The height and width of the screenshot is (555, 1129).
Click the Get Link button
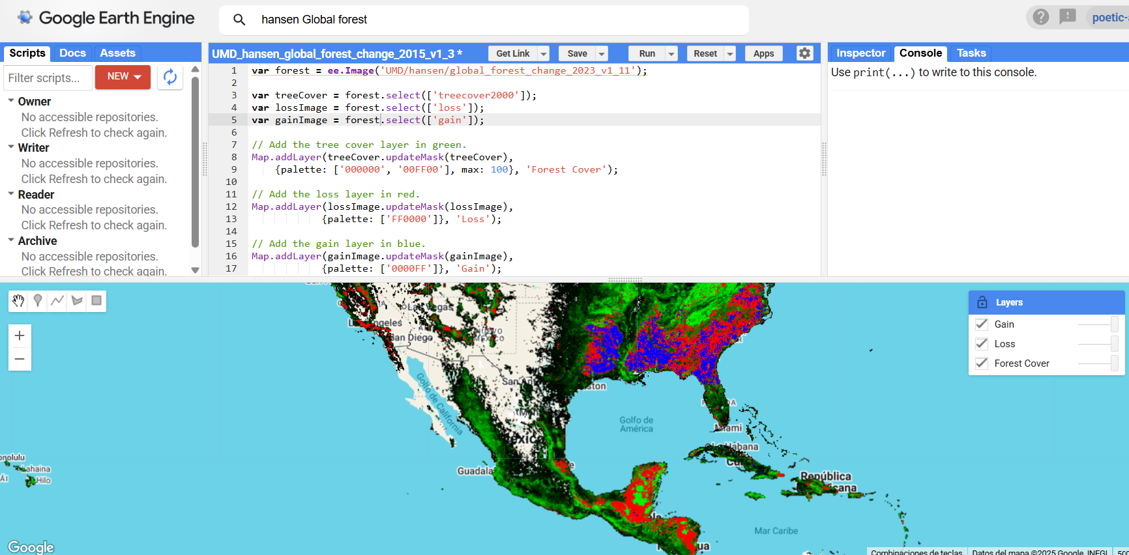coord(513,53)
